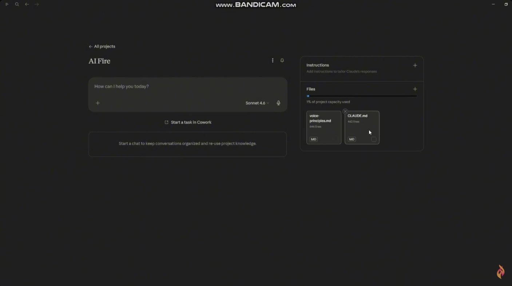Add a file with the Files plus icon
Screen dimensions: 512x286
(415, 89)
